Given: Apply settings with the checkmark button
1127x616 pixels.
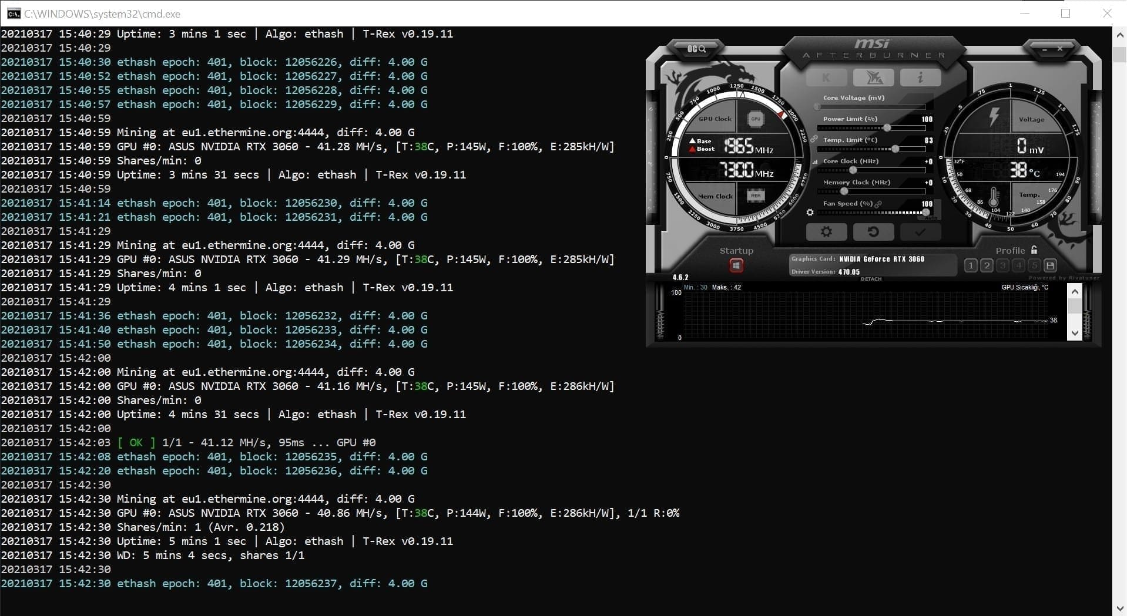Looking at the screenshot, I should pos(920,232).
